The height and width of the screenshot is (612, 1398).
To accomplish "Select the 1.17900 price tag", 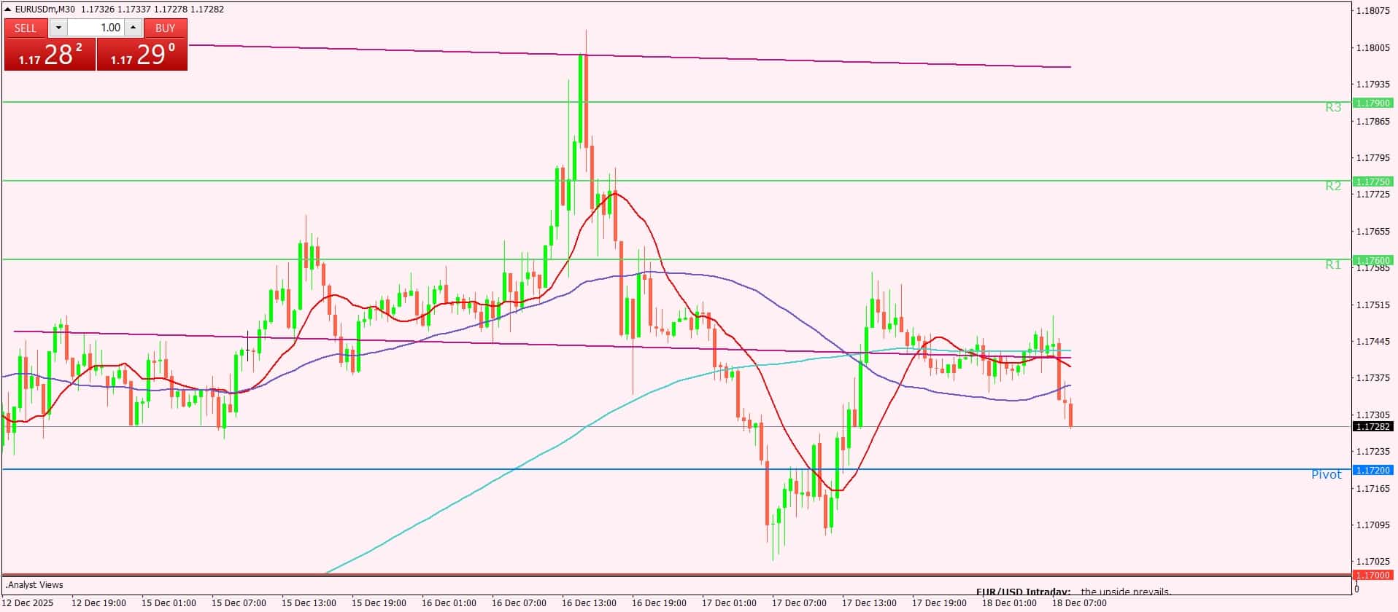I will [1372, 103].
